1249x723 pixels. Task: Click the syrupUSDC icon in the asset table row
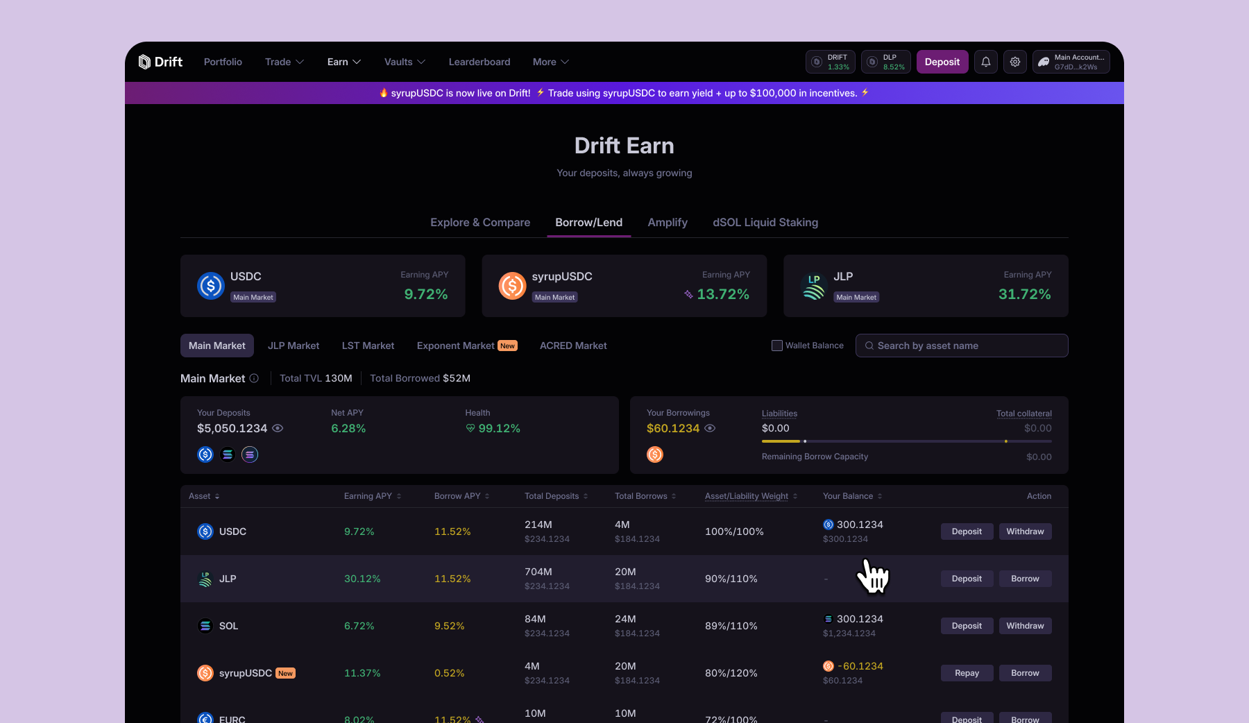[205, 673]
